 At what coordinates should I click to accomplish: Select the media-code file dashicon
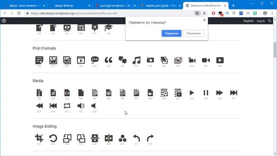point(67,93)
